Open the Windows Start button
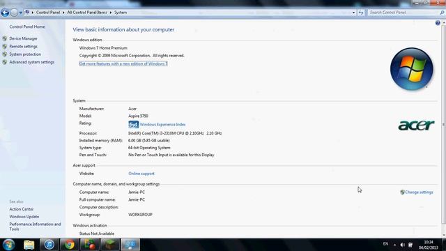The width and height of the screenshot is (446, 251). click(x=9, y=245)
